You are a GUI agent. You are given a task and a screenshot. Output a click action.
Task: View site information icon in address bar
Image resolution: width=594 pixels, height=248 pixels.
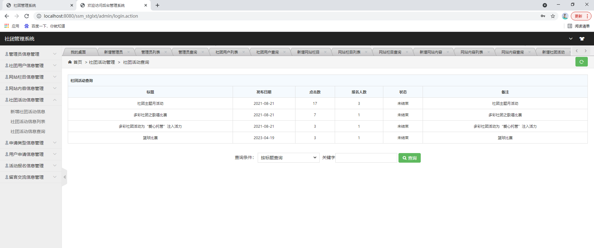click(39, 16)
